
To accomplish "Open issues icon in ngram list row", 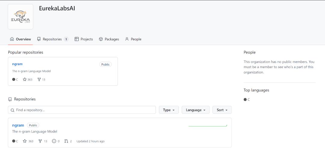I will click(x=54, y=141).
